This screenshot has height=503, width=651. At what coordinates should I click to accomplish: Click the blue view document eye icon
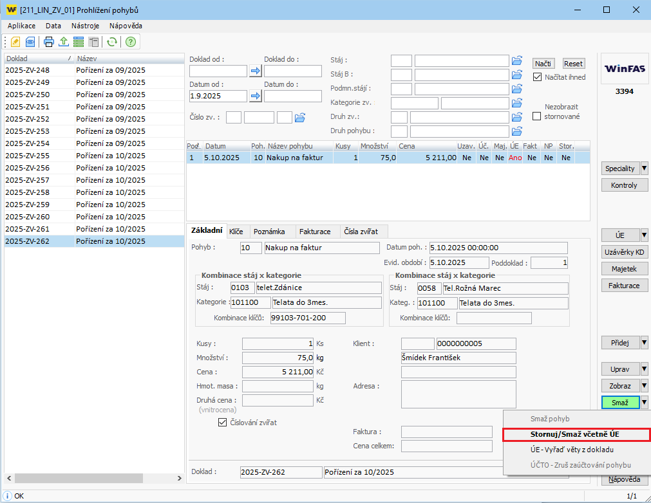[x=30, y=42]
